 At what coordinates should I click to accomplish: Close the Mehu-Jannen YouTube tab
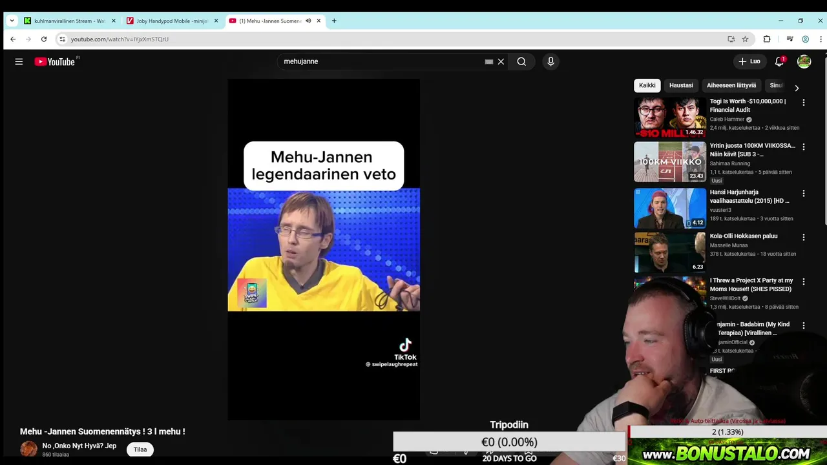coord(319,21)
